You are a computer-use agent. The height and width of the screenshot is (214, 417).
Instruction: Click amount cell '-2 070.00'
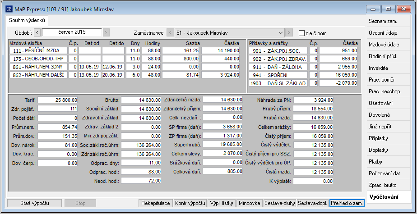point(338,83)
